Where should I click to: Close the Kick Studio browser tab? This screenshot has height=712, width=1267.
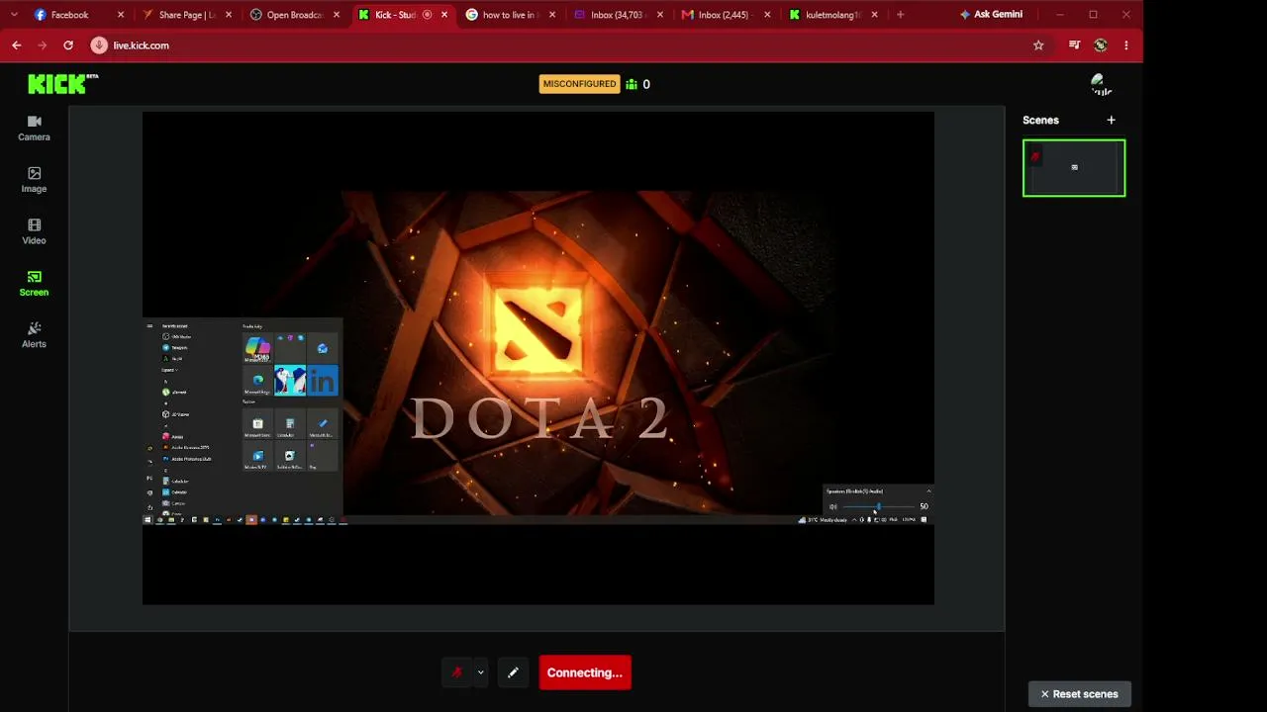point(444,15)
